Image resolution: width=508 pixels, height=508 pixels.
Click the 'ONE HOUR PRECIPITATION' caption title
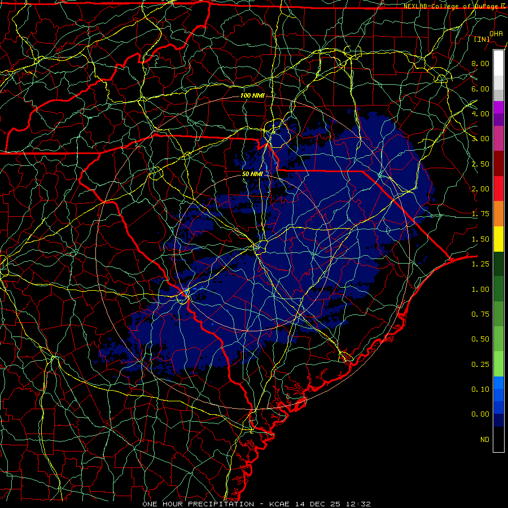click(x=198, y=504)
